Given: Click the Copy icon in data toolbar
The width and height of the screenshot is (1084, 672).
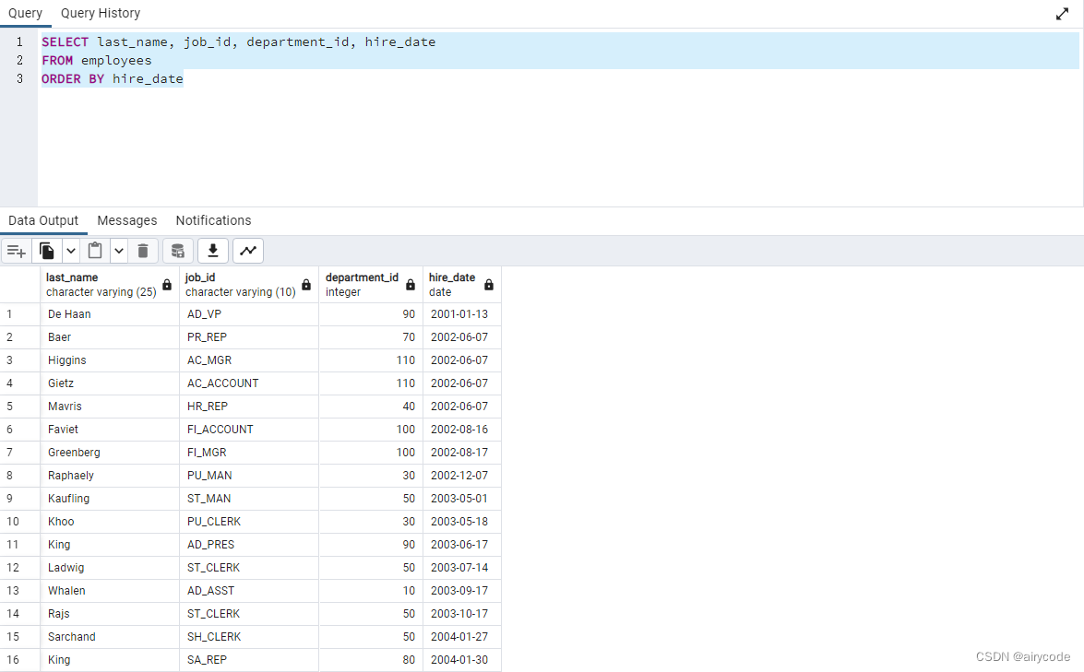Looking at the screenshot, I should tap(47, 251).
